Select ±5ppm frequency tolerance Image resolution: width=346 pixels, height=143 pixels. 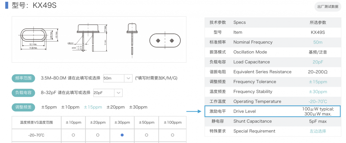point(49,107)
